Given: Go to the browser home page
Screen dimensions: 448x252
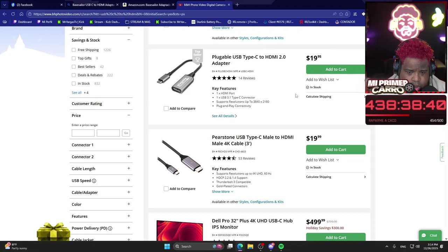Looking at the screenshot, I should click(21, 14).
